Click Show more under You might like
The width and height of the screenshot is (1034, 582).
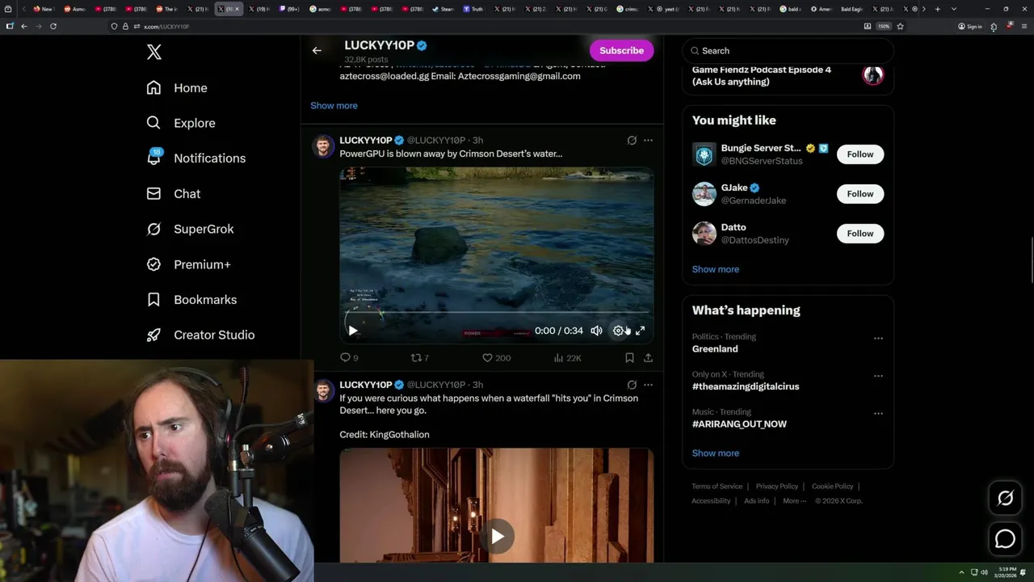(716, 269)
